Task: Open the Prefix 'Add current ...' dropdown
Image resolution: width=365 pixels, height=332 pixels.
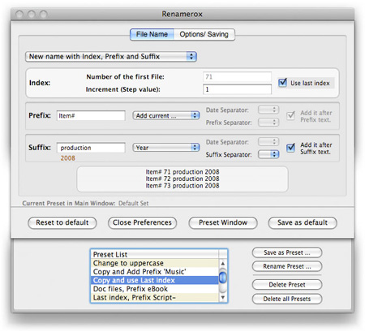Action: pos(165,115)
